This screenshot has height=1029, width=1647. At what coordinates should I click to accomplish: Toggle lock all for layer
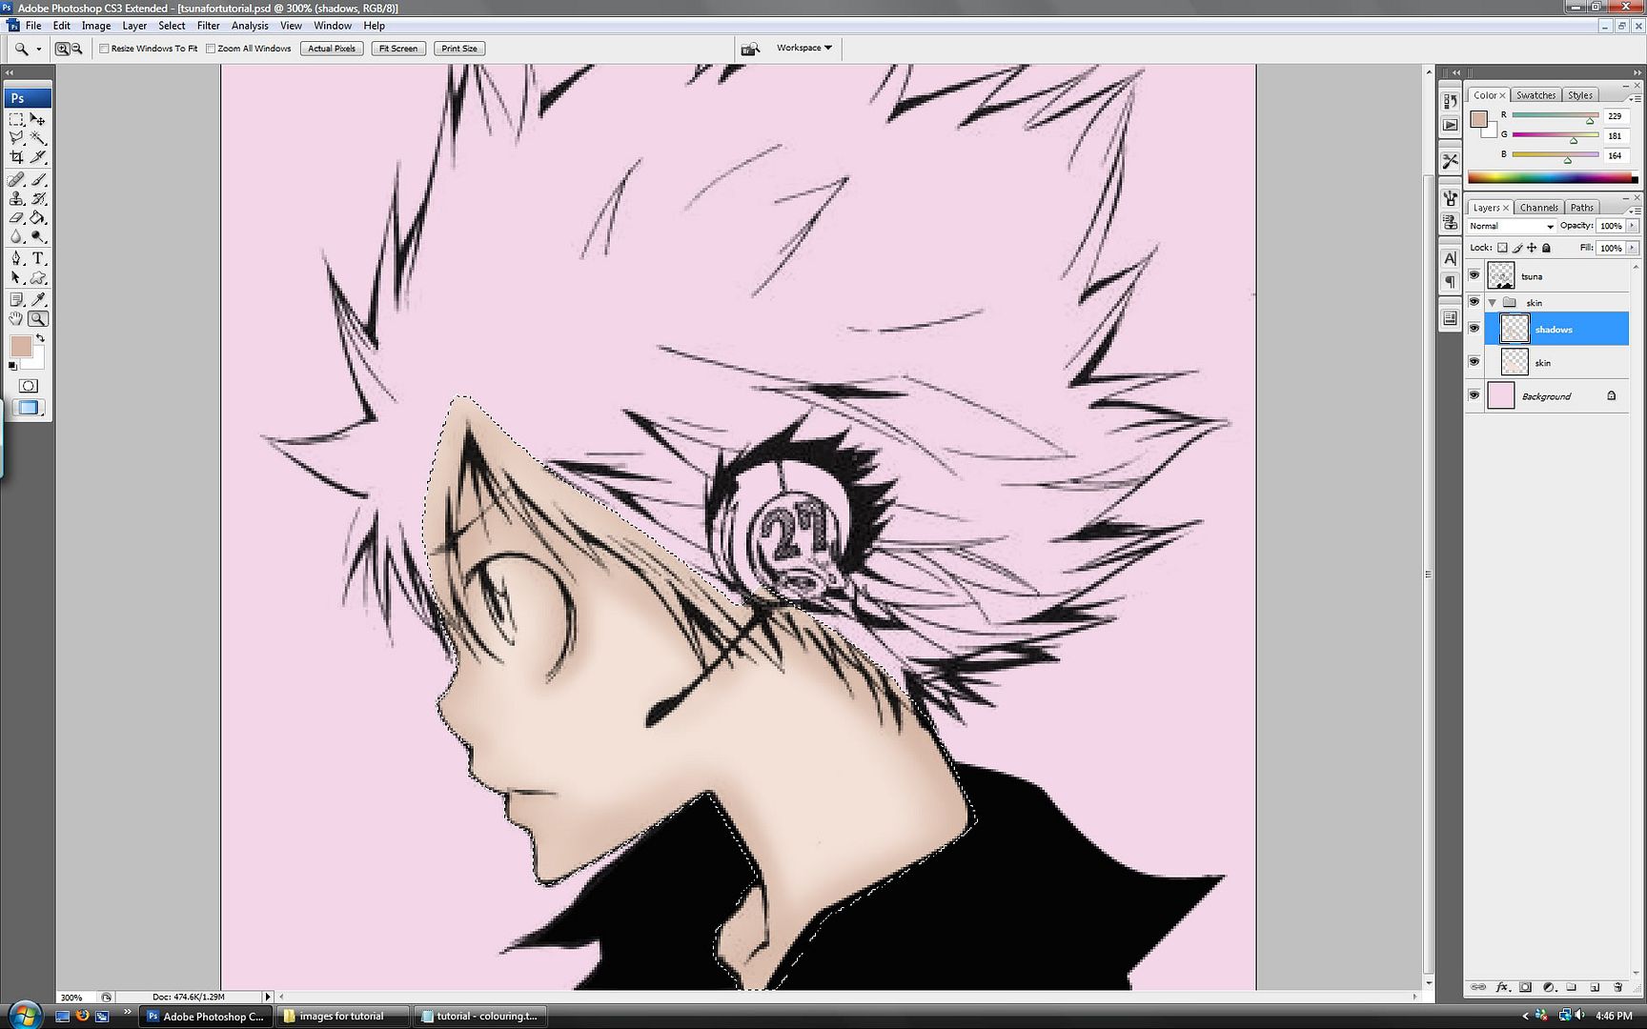coord(1546,248)
